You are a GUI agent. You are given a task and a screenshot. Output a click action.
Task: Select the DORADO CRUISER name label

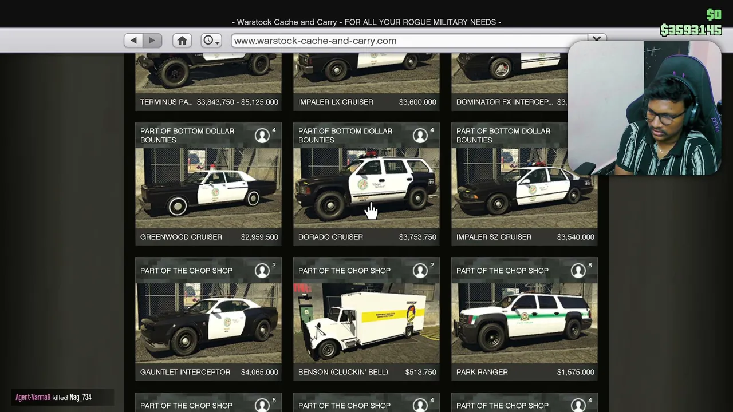point(330,237)
